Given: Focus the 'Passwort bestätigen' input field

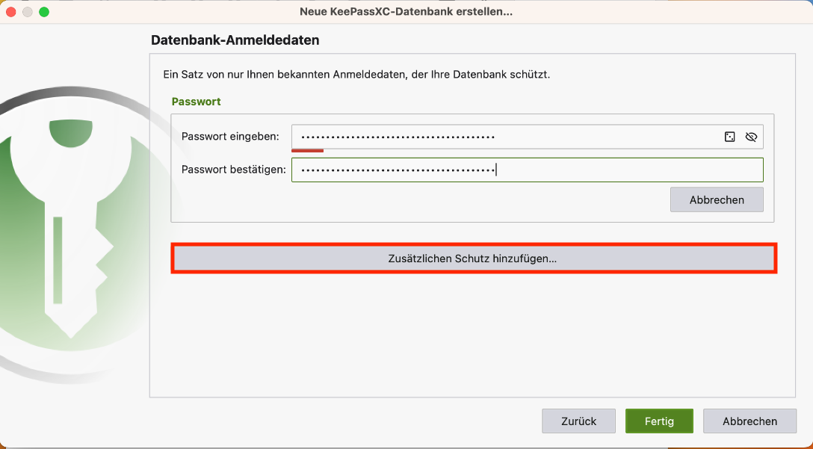Looking at the screenshot, I should coord(527,170).
